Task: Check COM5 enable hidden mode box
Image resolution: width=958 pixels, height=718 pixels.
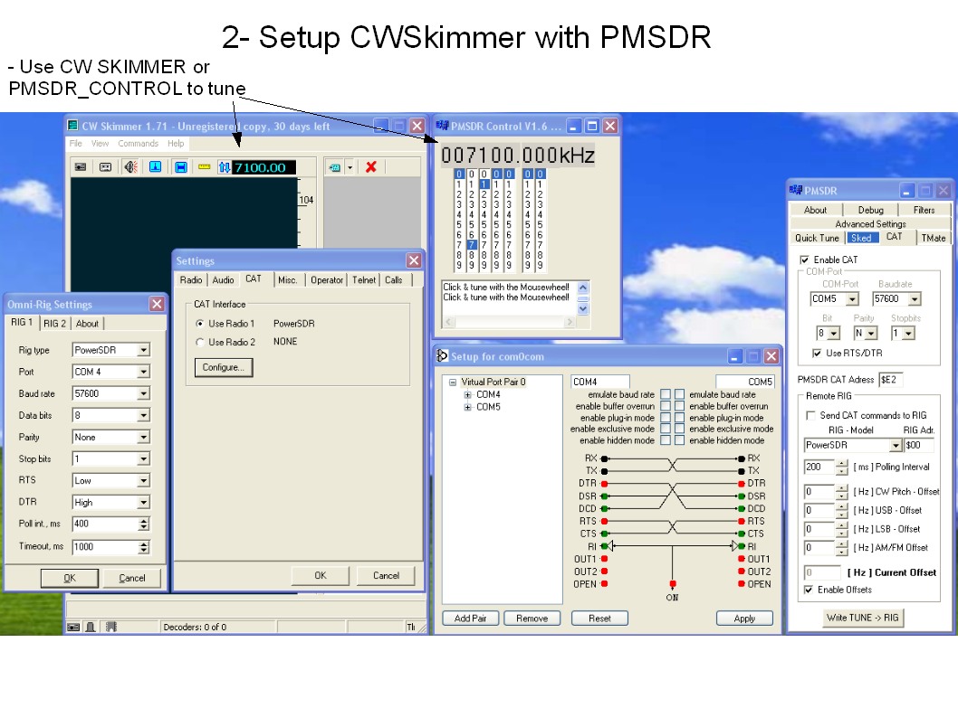Action: tap(679, 440)
